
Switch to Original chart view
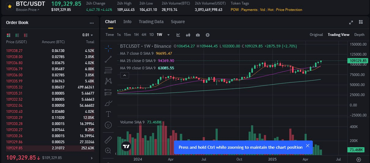pyautogui.click(x=316, y=35)
